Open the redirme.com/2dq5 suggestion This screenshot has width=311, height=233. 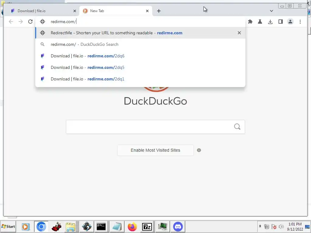point(140,67)
